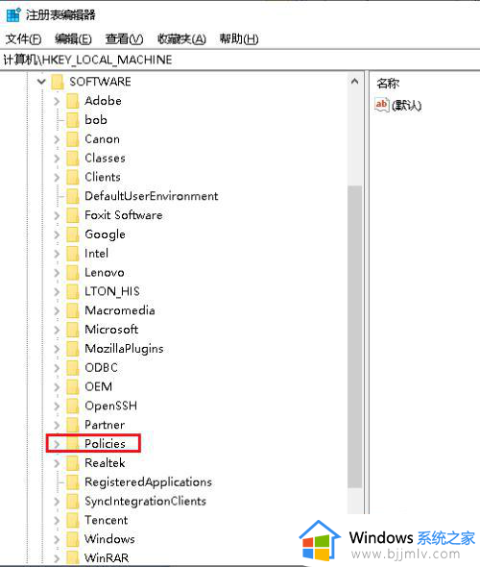
Task: Click the Canon folder icon
Action: tap(73, 139)
